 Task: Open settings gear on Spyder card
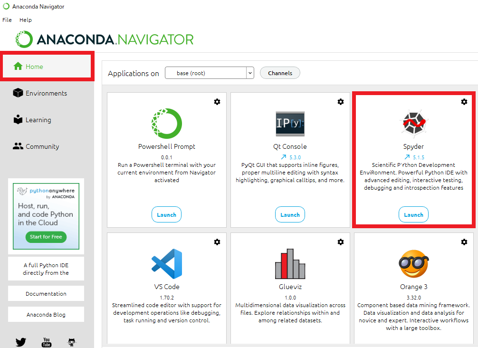(464, 102)
